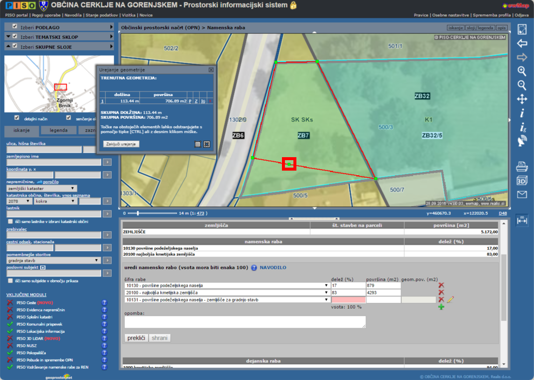Toggle the 'detajlni način' checkbox
The image size is (534, 380).
pyautogui.click(x=17, y=118)
